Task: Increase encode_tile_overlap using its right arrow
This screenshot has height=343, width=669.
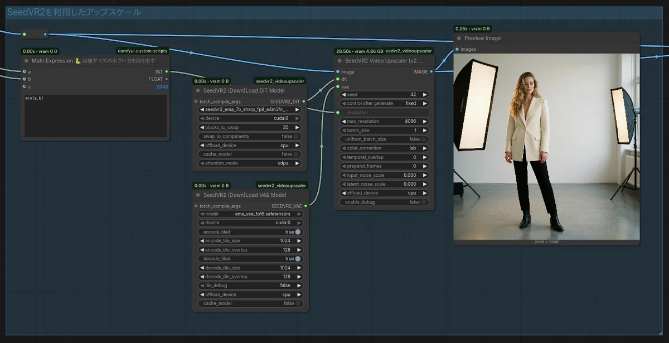Action: 299,250
